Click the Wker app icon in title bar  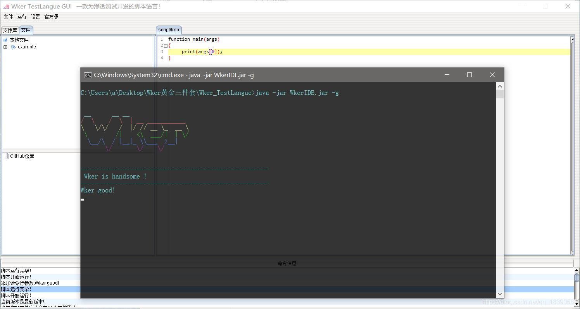(6, 6)
